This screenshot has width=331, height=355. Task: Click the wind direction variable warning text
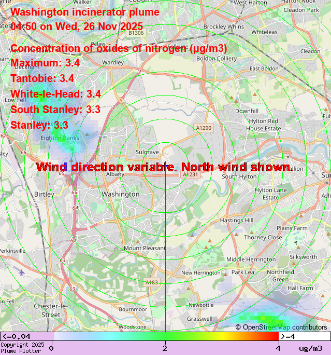(165, 167)
